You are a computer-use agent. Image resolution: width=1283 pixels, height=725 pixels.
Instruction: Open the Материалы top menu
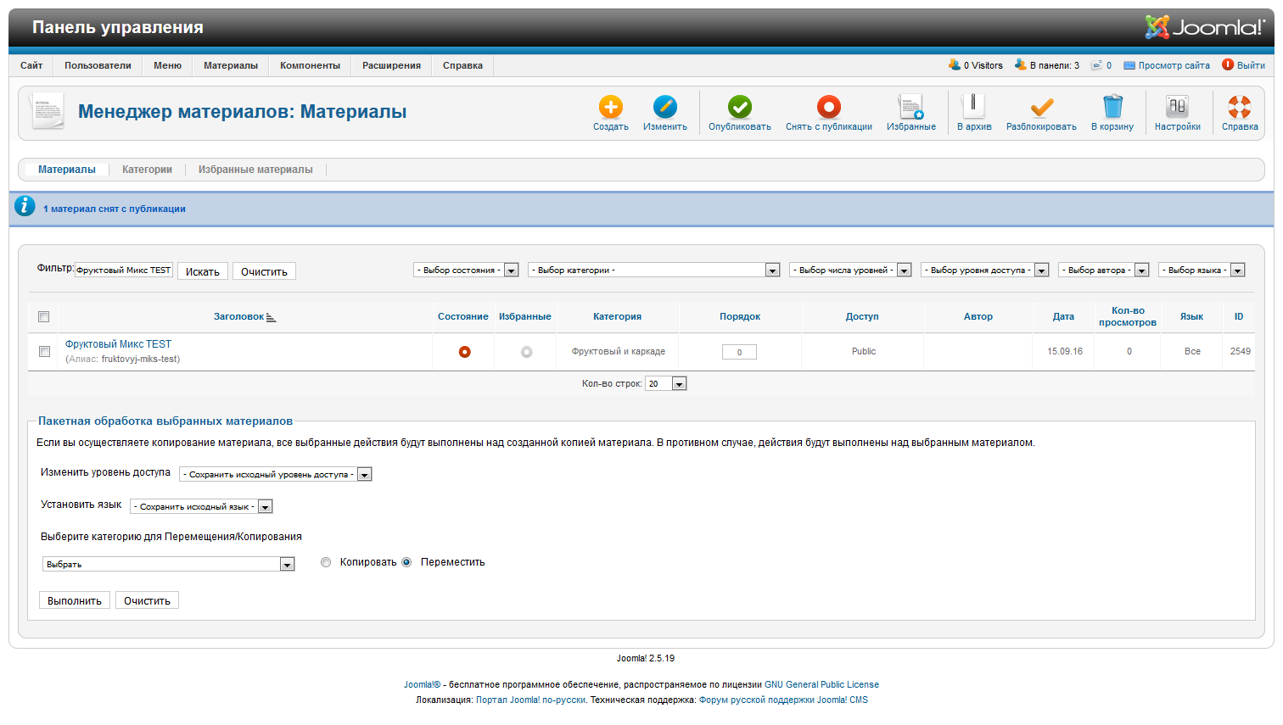pyautogui.click(x=231, y=65)
